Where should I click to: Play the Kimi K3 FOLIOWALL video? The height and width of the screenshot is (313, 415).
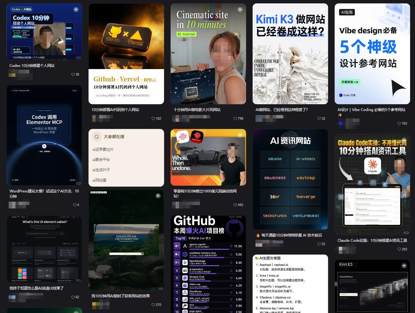pyautogui.click(x=404, y=266)
